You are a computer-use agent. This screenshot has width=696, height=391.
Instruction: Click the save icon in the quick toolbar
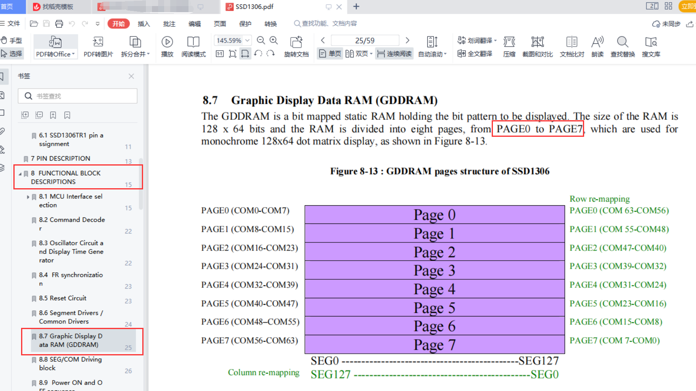coord(47,24)
